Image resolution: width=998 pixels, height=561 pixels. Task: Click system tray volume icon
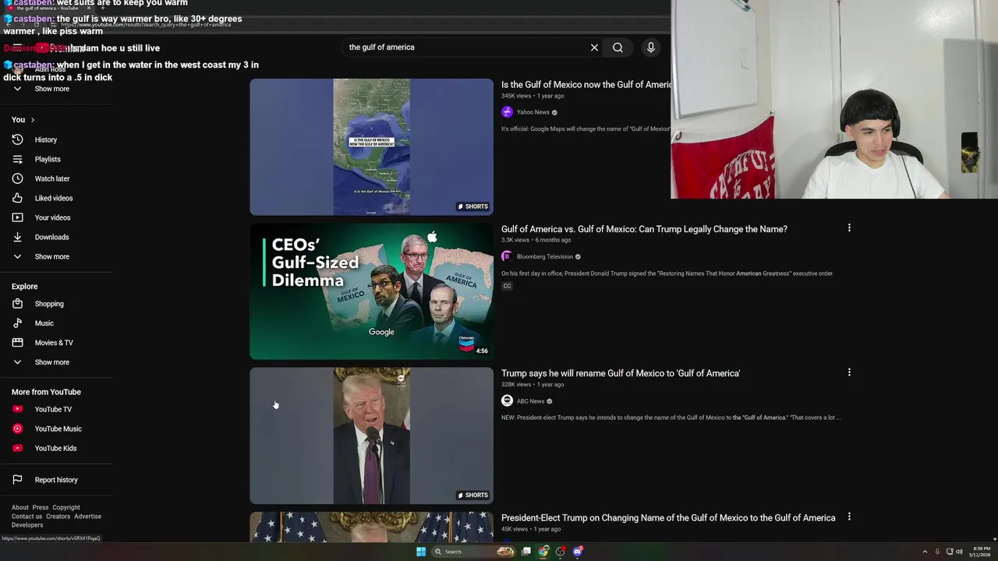point(959,552)
